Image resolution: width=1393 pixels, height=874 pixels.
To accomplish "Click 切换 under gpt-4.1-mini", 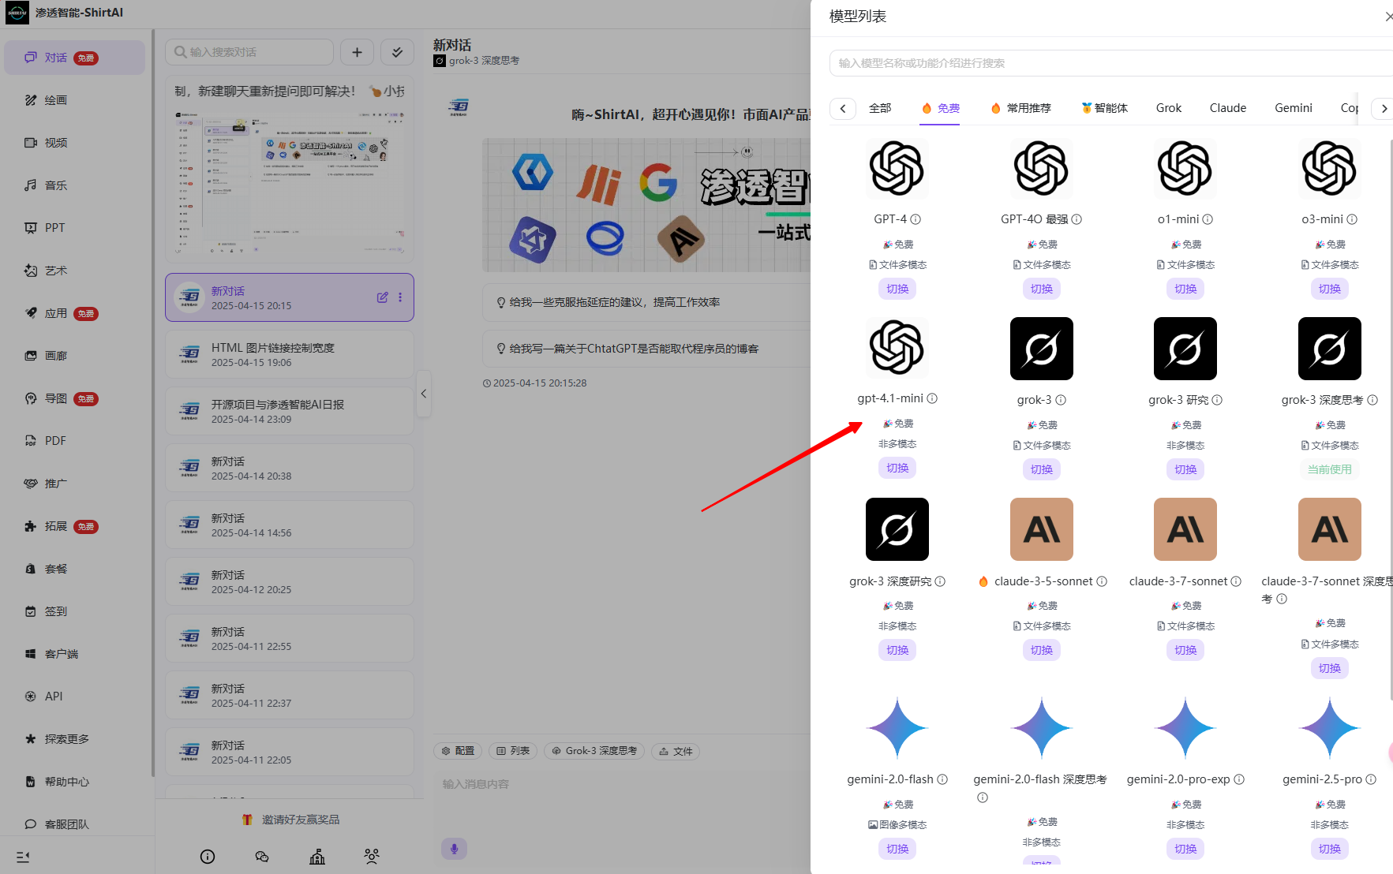I will 897,468.
